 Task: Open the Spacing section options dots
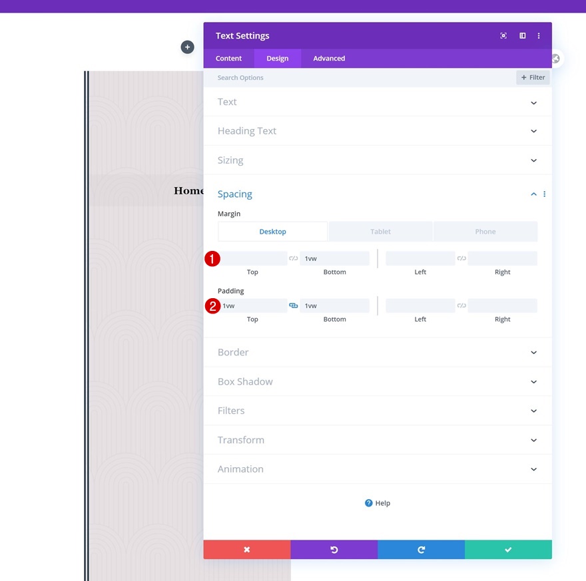[x=544, y=194]
